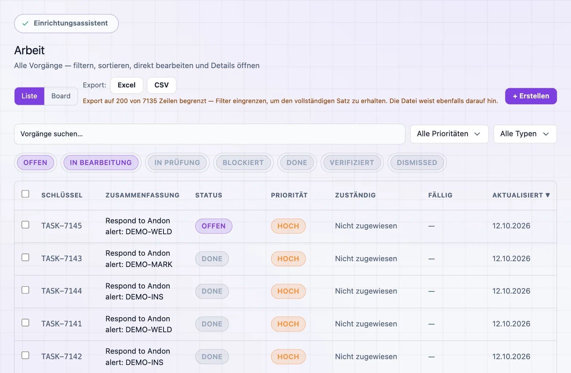Open the DONE status badge of TASK-7143

pyautogui.click(x=212, y=259)
